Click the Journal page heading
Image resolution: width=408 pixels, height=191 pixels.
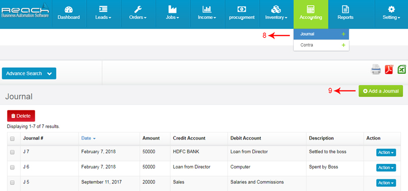pyautogui.click(x=19, y=97)
